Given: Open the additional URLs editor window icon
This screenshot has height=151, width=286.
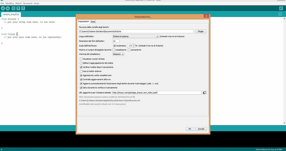Looking at the screenshot, I should [x=204, y=93].
